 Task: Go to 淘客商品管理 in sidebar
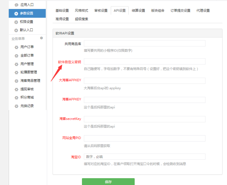click(x=30, y=81)
